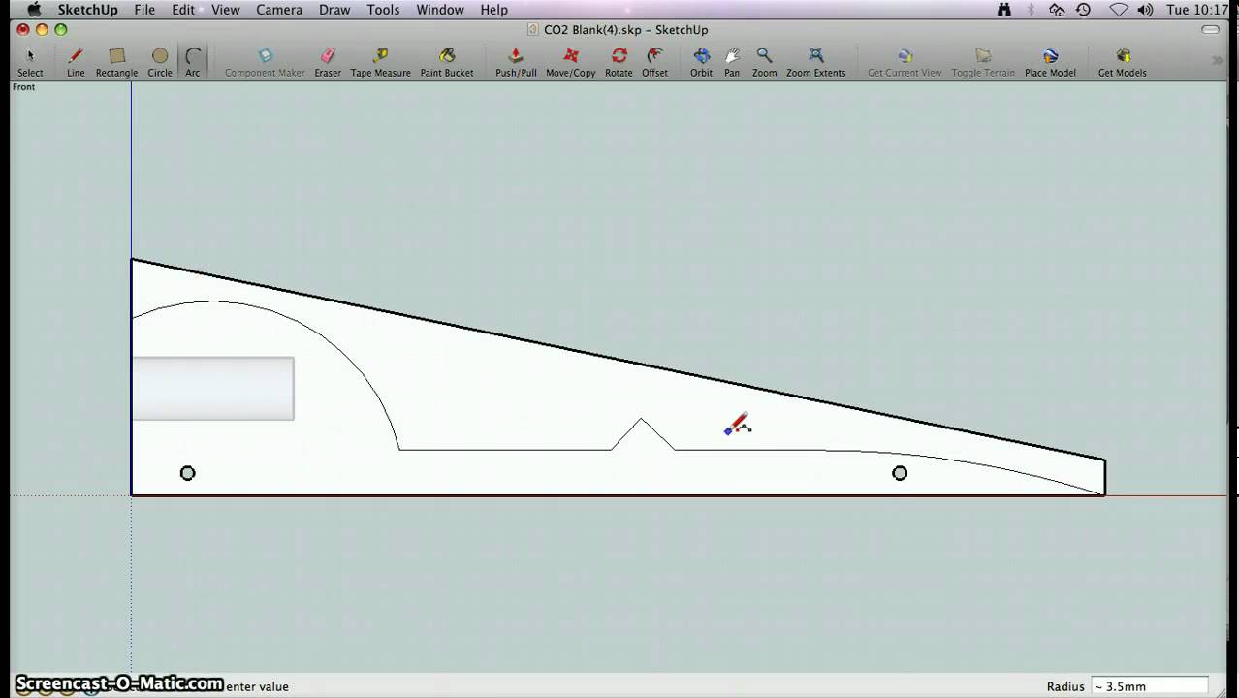Switch to the Rotate tool
The height and width of the screenshot is (698, 1239).
click(618, 56)
